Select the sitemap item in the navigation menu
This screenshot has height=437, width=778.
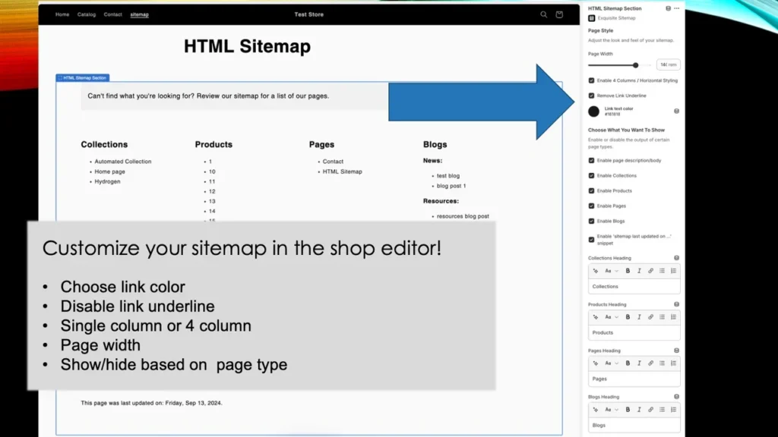click(x=139, y=14)
